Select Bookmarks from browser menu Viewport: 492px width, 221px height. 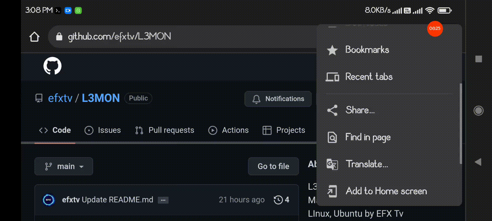(389, 50)
